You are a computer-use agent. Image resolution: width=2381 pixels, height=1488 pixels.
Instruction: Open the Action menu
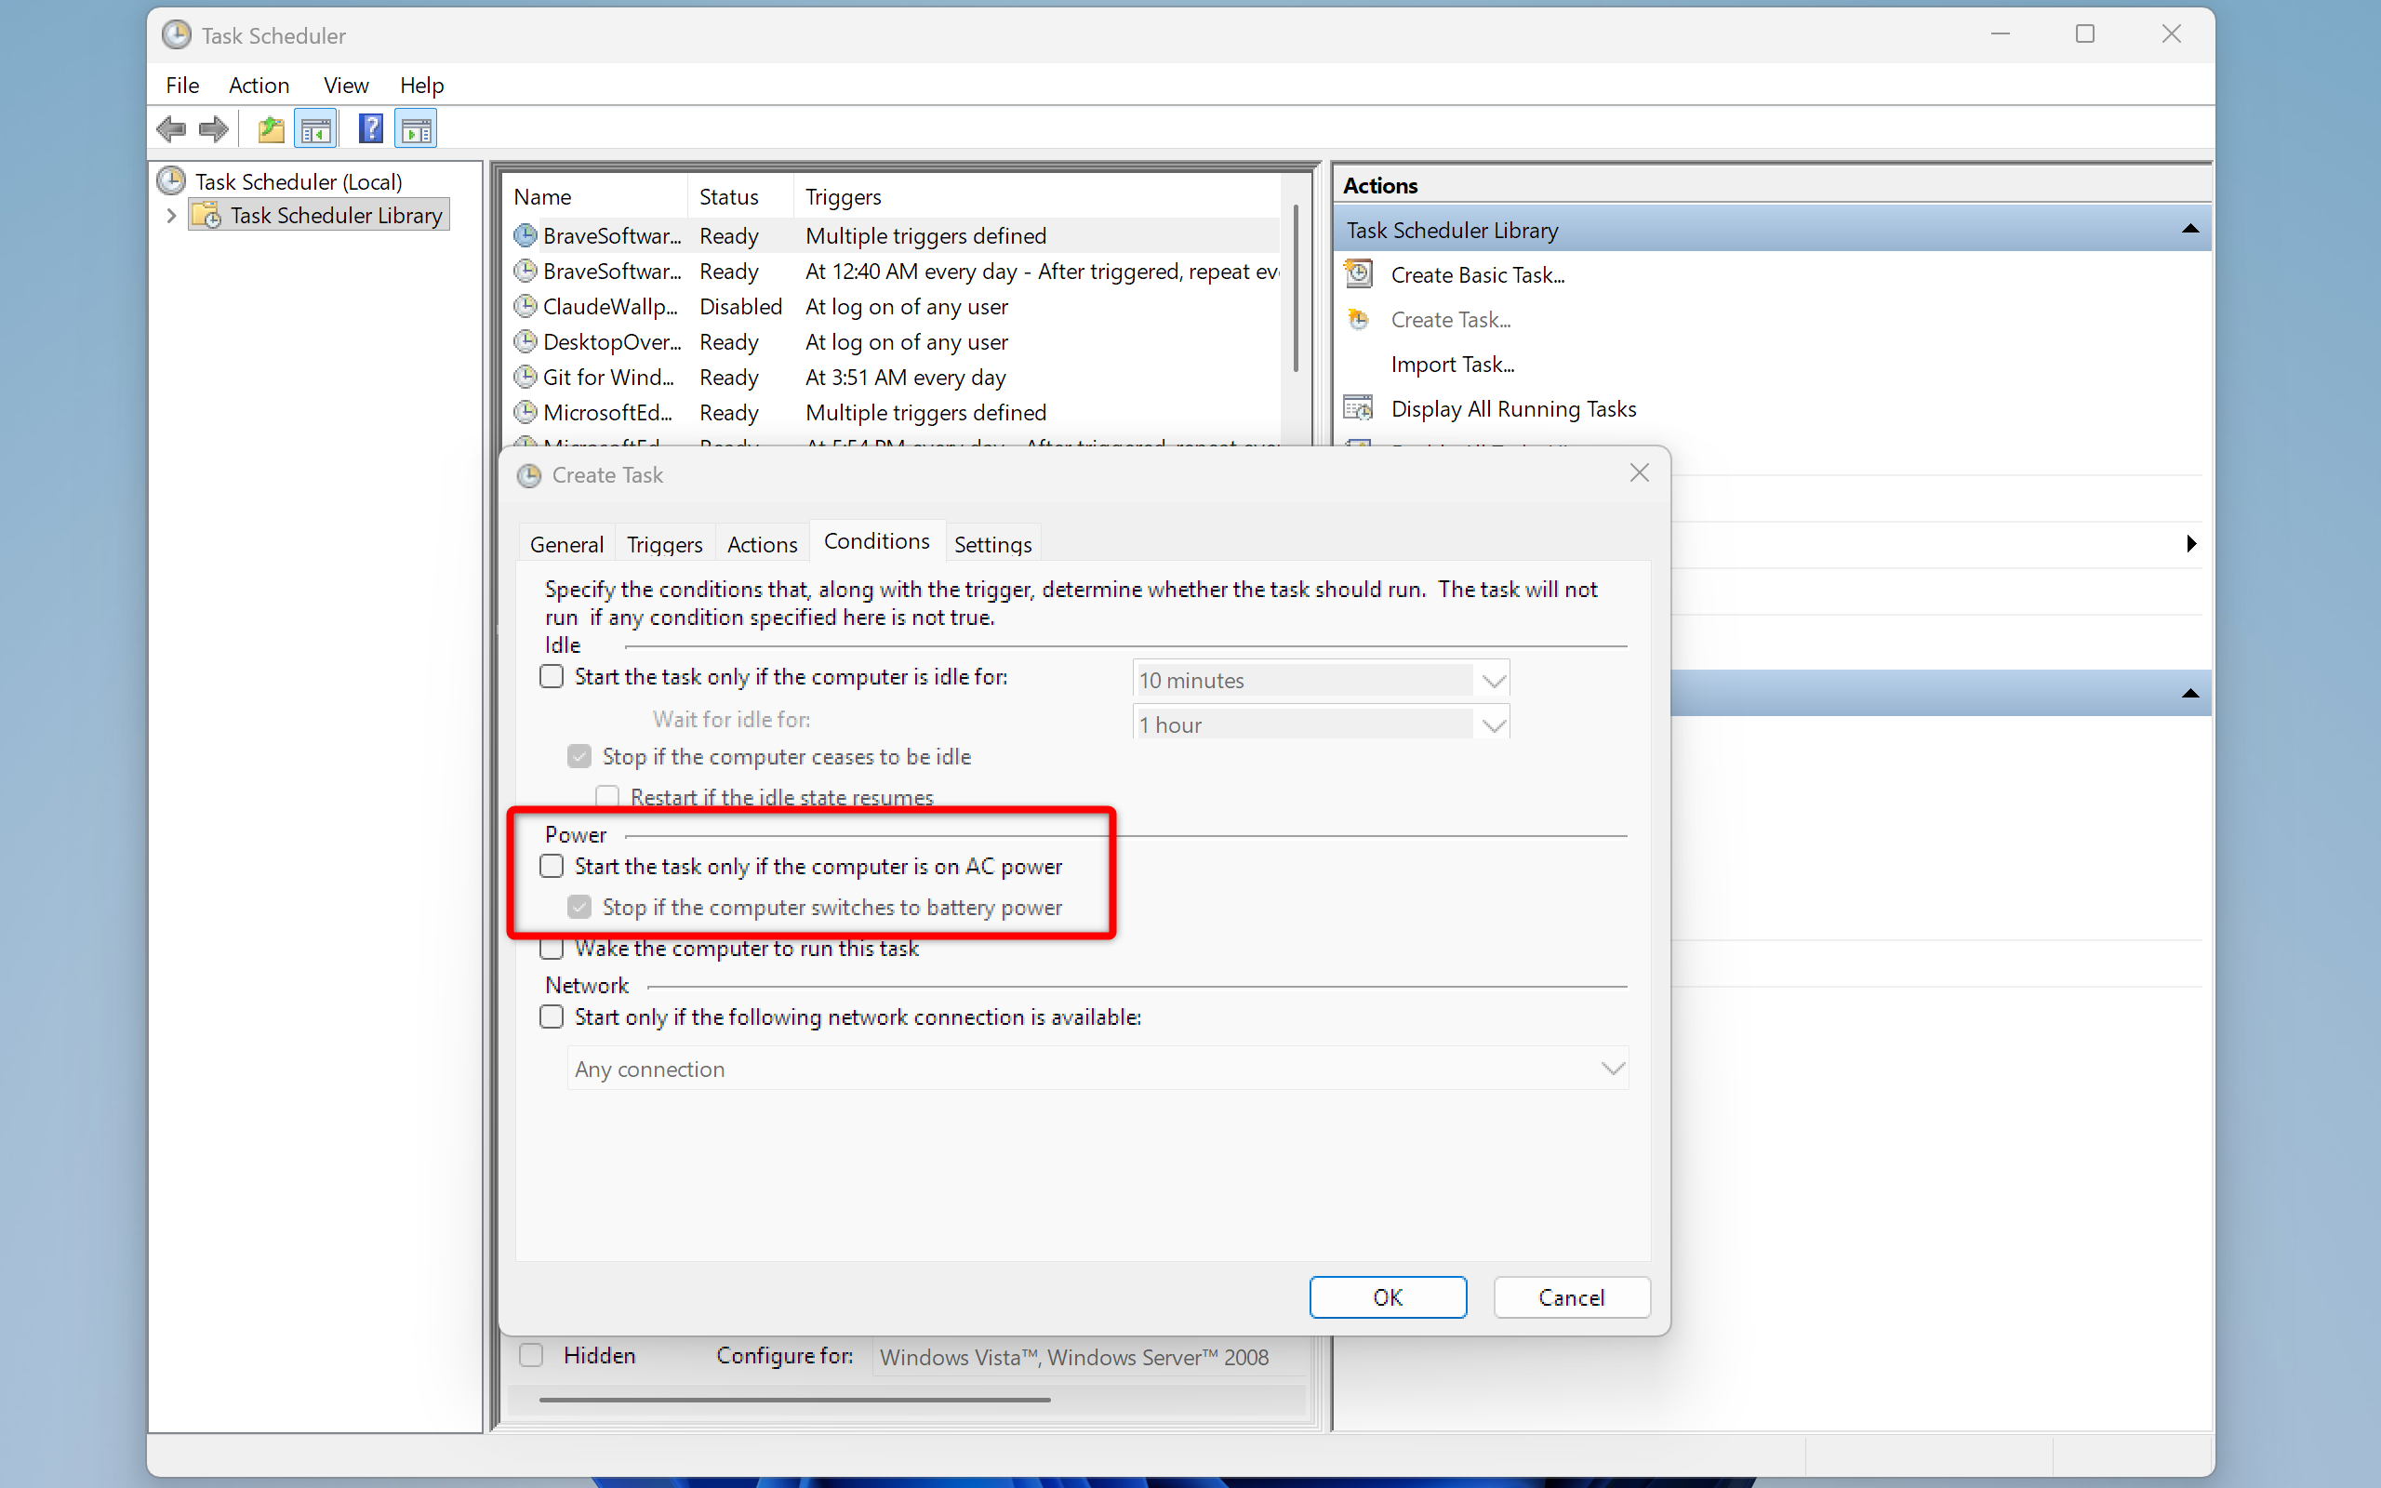pos(259,86)
